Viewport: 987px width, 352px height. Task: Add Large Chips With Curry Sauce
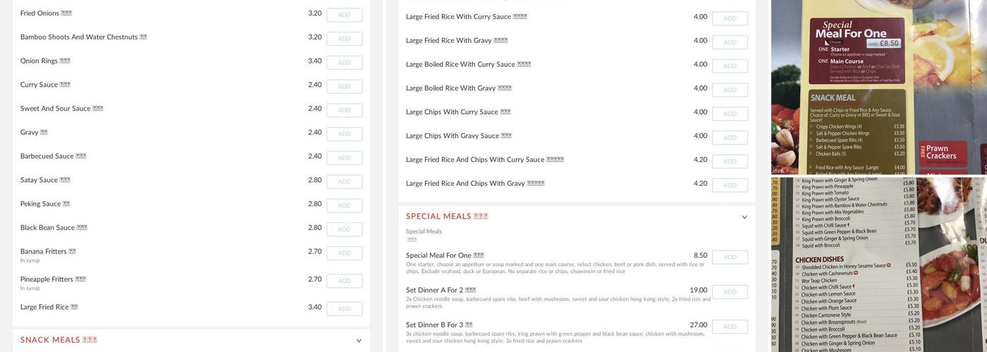pyautogui.click(x=730, y=113)
